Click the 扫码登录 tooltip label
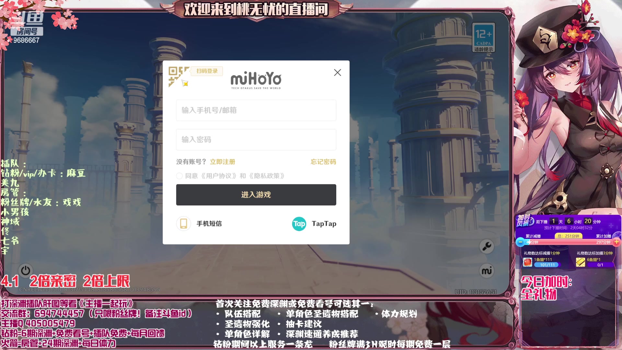The image size is (622, 350). coord(207,71)
